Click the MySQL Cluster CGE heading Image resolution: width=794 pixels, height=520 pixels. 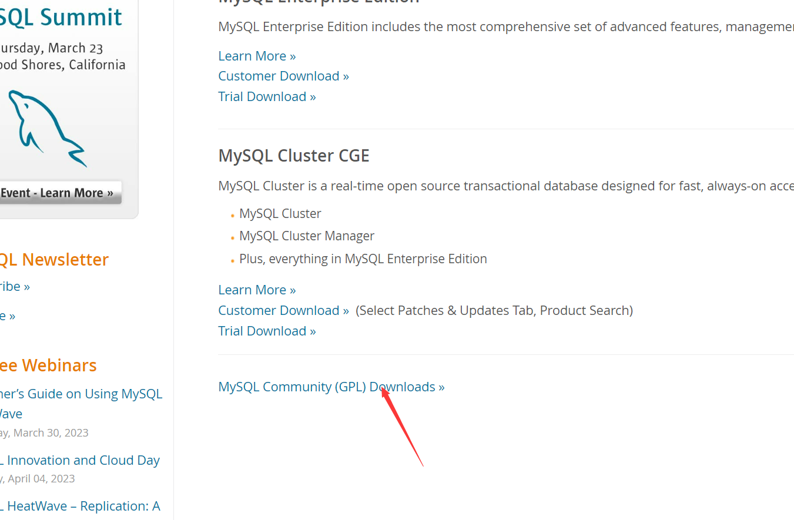coord(294,156)
